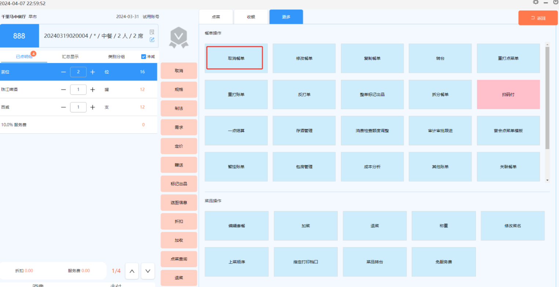Increase 百威 quantity with plus icon
The width and height of the screenshot is (559, 287).
[93, 107]
